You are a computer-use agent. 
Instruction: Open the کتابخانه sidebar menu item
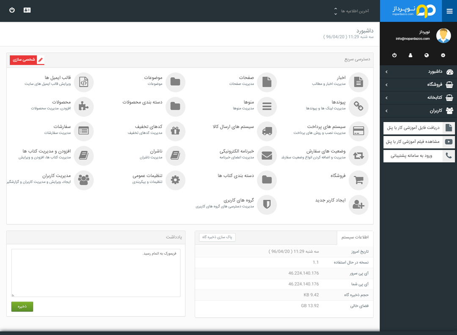click(418, 98)
